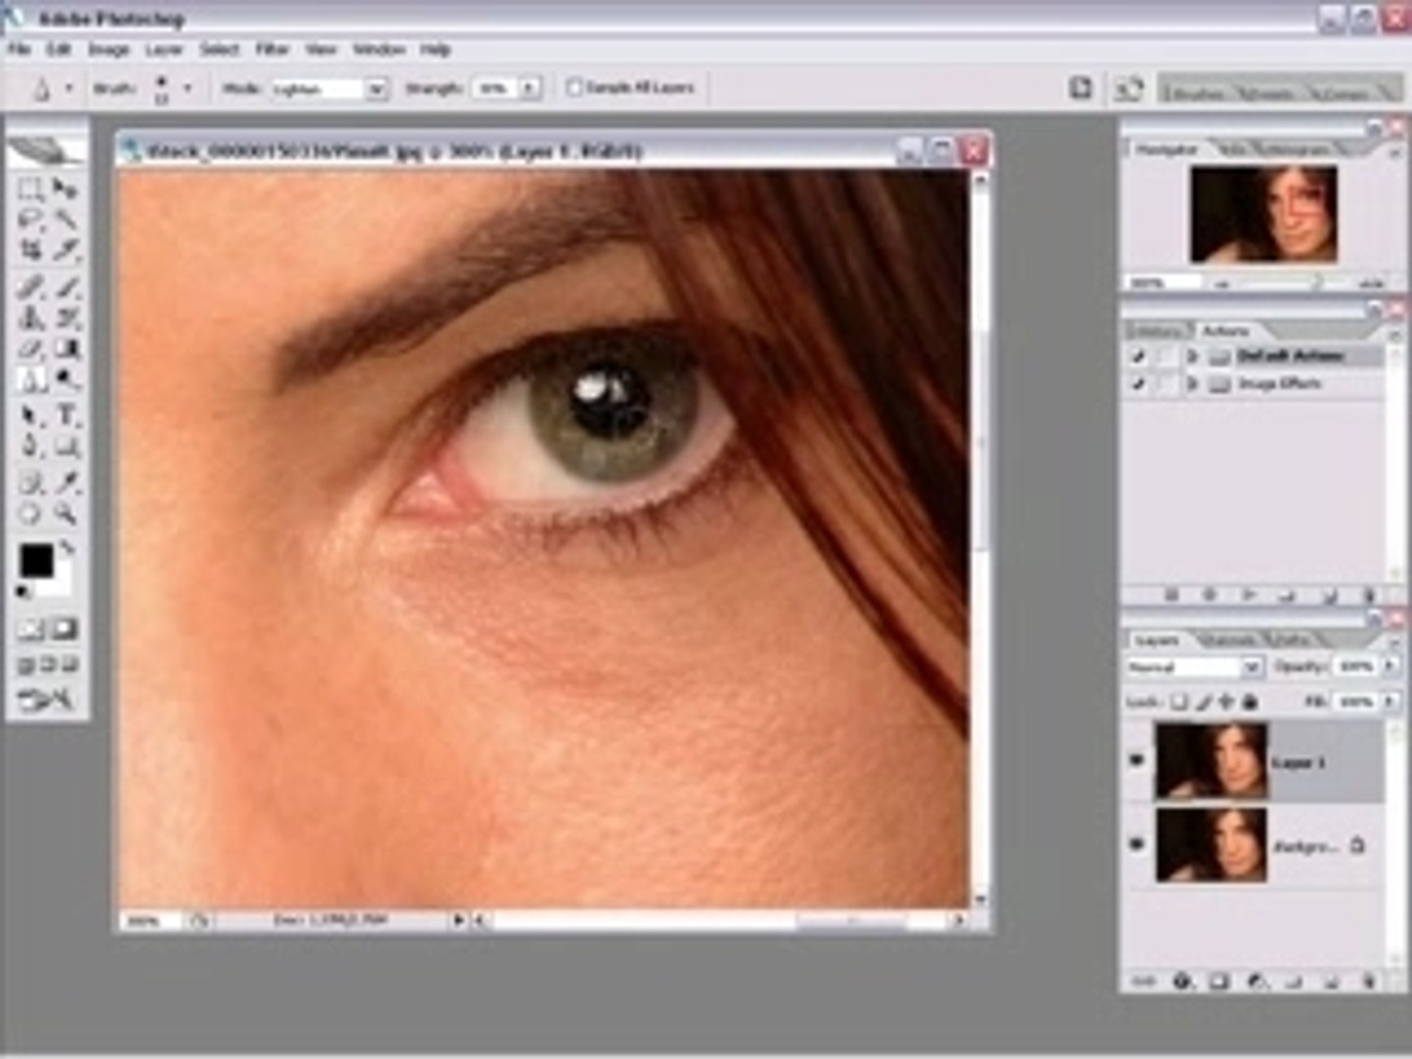Hide the Background layer eye icon
The height and width of the screenshot is (1059, 1412).
(x=1137, y=843)
